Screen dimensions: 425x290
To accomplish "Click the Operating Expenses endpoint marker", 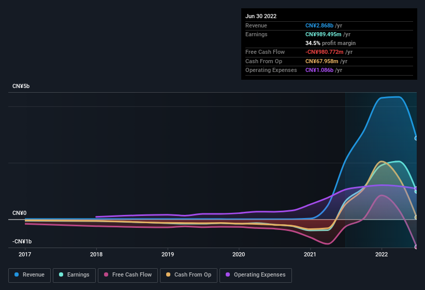I will (416, 189).
